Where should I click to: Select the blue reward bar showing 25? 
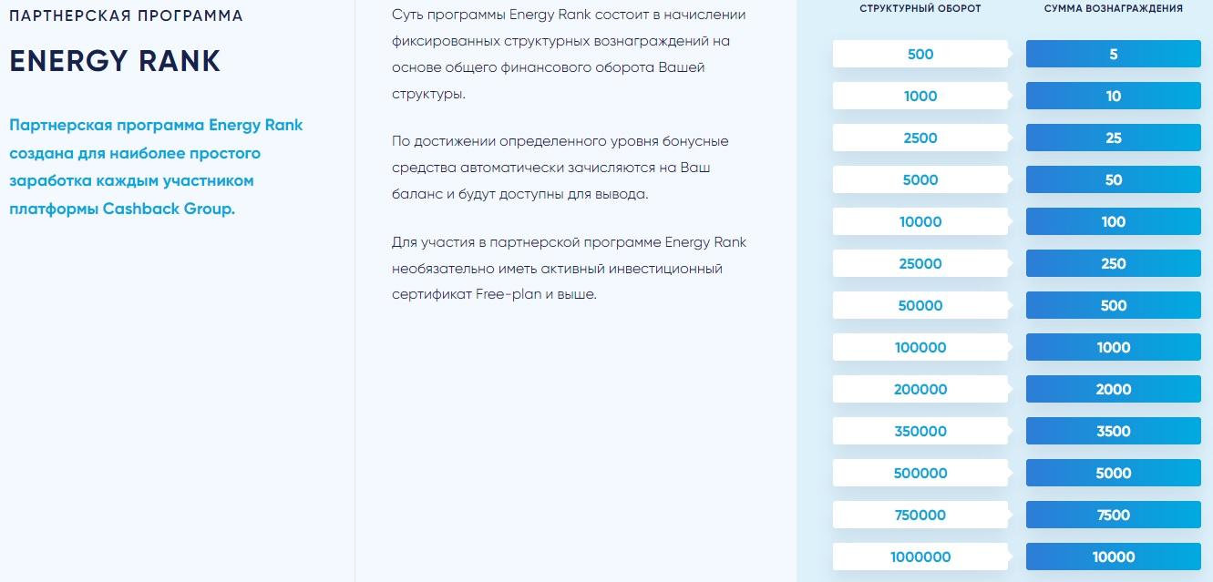tap(1114, 138)
